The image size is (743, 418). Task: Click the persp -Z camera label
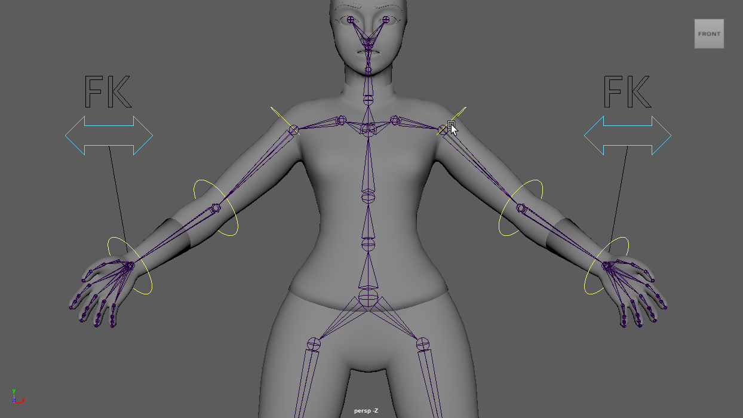click(x=366, y=411)
